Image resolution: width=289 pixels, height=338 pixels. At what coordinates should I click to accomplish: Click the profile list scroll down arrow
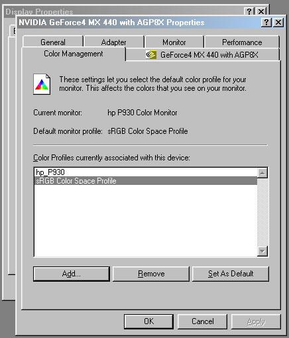[x=262, y=251]
